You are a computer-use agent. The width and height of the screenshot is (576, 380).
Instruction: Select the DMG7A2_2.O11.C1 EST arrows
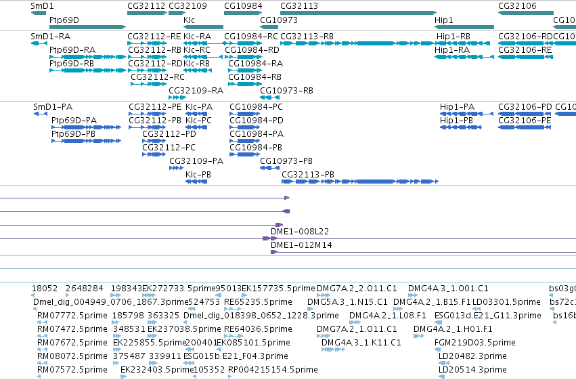point(324,295)
